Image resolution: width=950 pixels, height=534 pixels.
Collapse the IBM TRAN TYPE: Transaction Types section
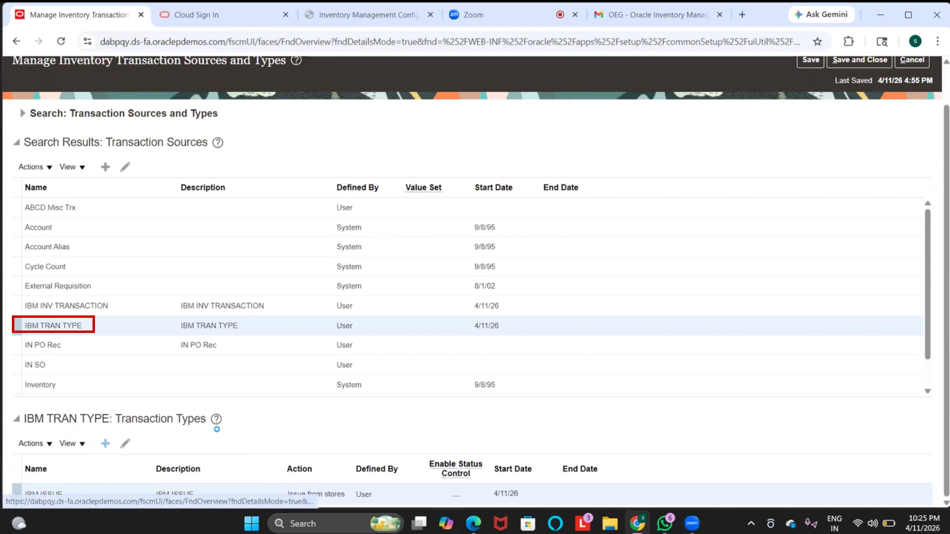pos(16,419)
